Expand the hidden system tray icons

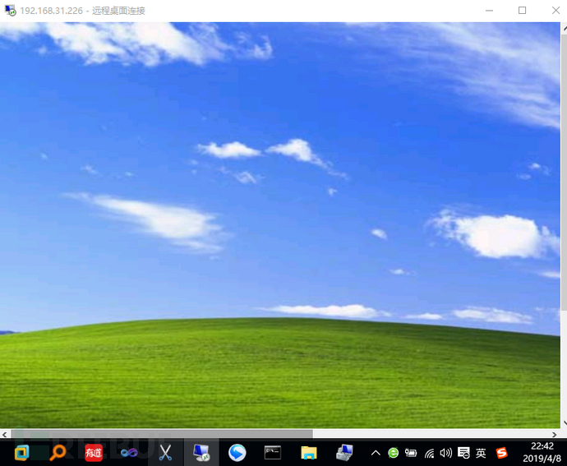[376, 453]
